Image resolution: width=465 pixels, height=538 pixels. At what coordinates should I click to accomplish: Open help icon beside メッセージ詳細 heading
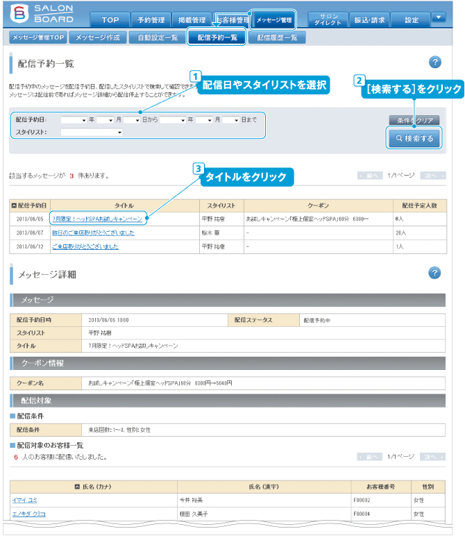coord(435,273)
